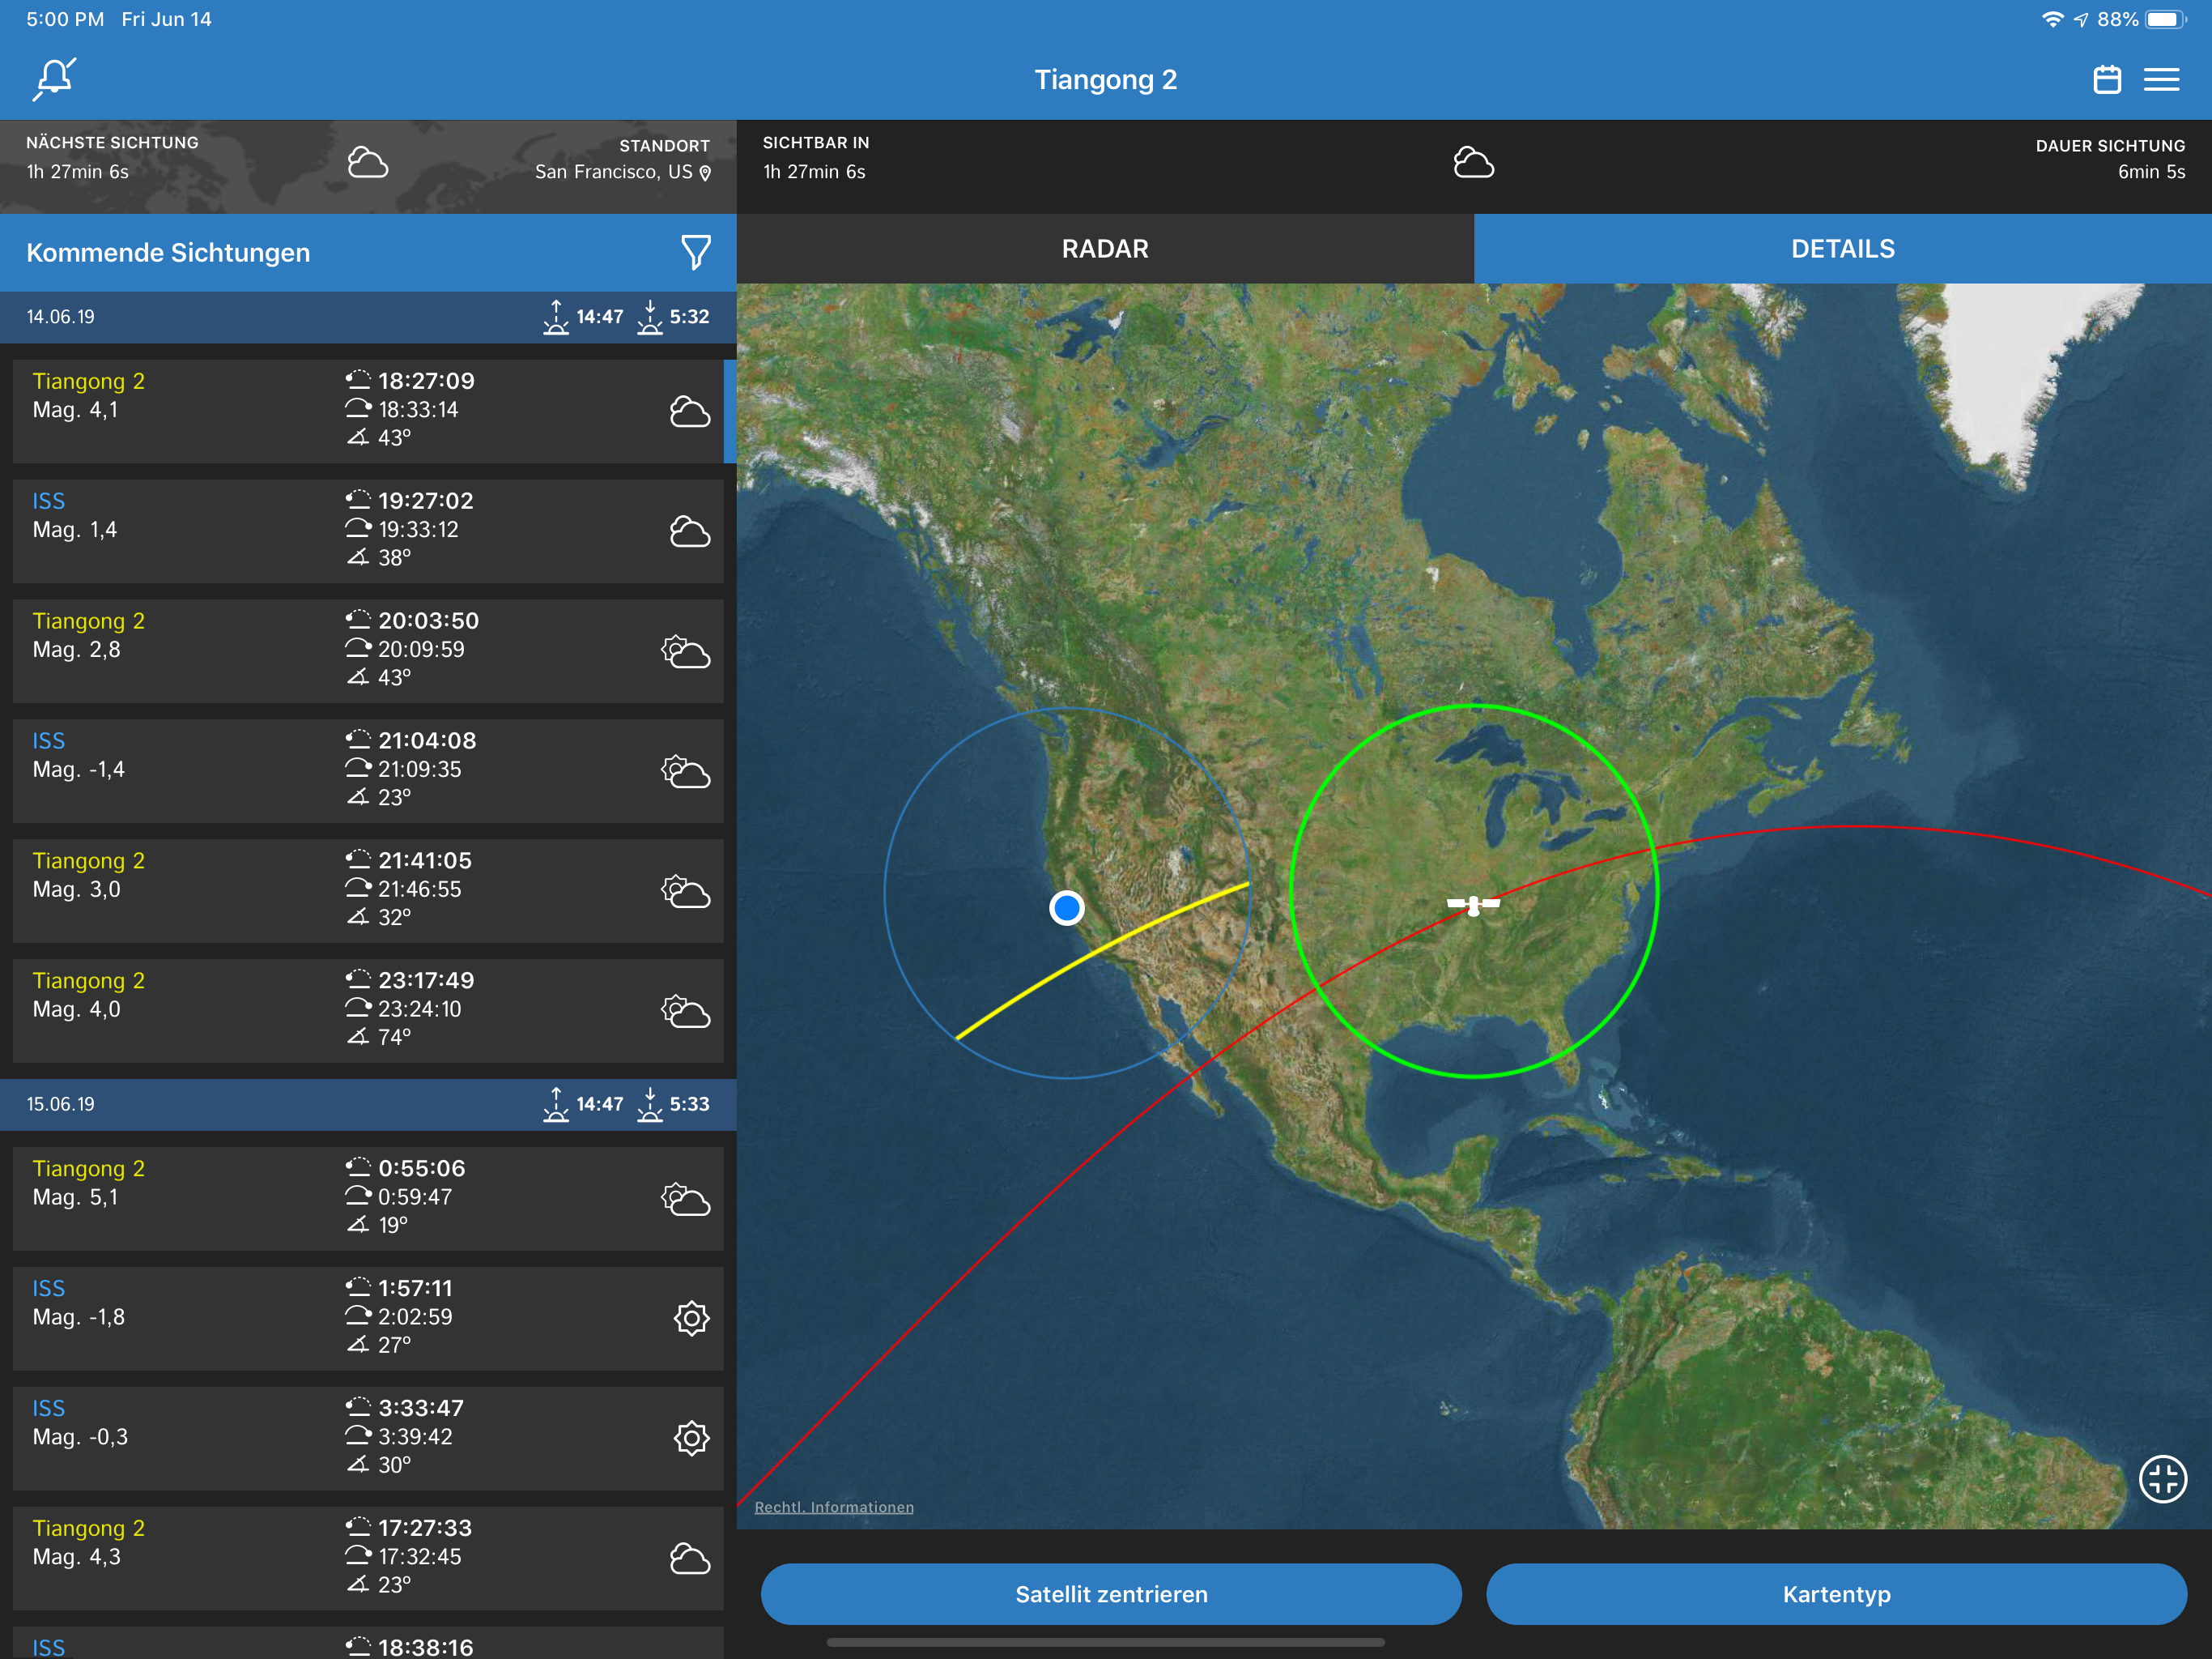Tap sunrise icon in 15.06.19 header
This screenshot has height=1659, width=2212.
coord(556,1105)
